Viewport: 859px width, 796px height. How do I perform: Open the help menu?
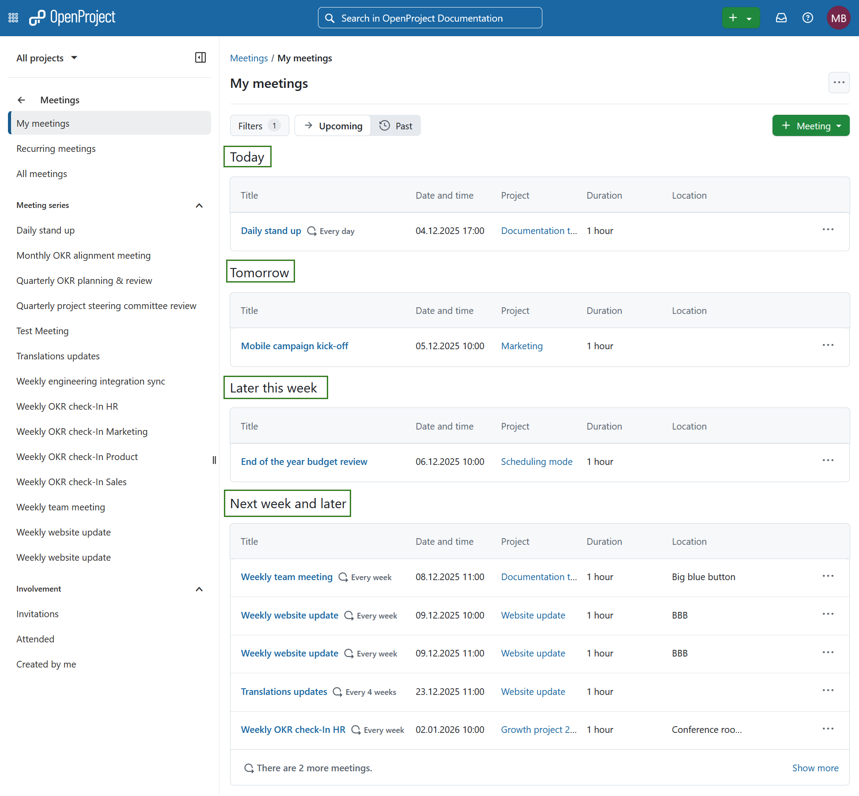coord(808,18)
